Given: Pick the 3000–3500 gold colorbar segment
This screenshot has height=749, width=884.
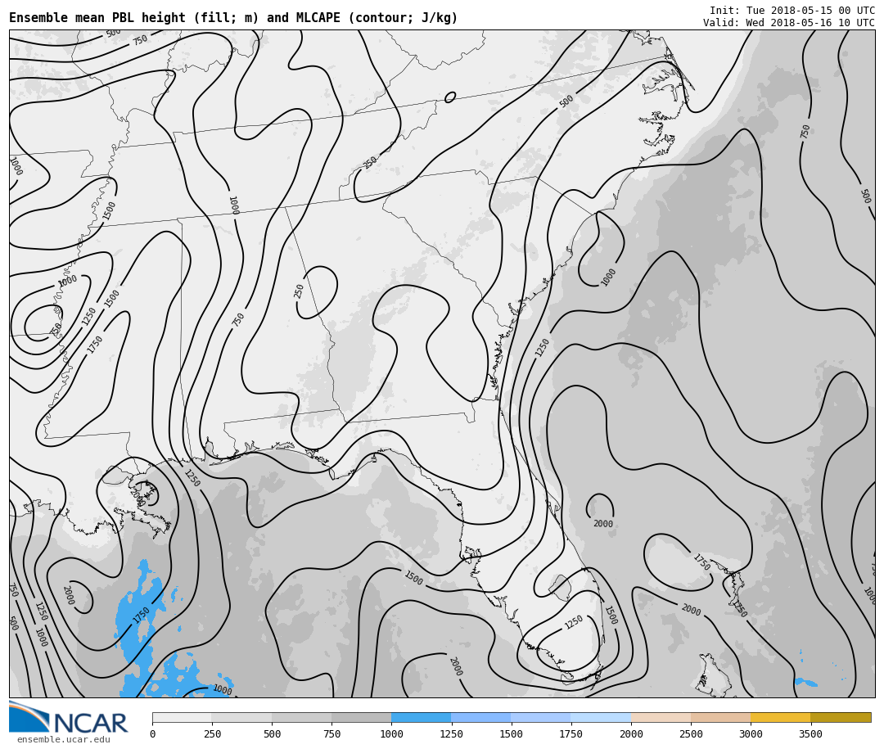Looking at the screenshot, I should pos(780,717).
